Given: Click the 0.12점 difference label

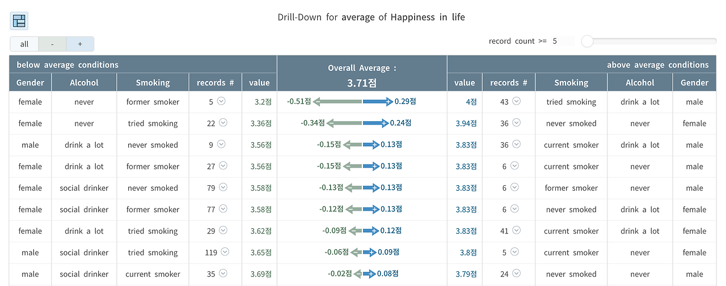Looking at the screenshot, I should pos(391,230).
